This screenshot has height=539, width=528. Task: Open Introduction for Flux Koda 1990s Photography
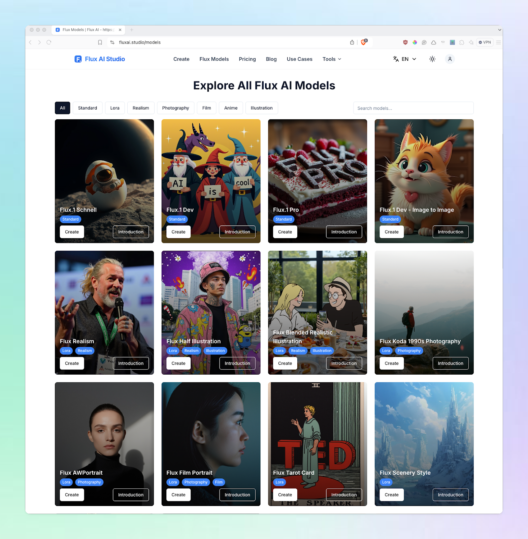451,363
